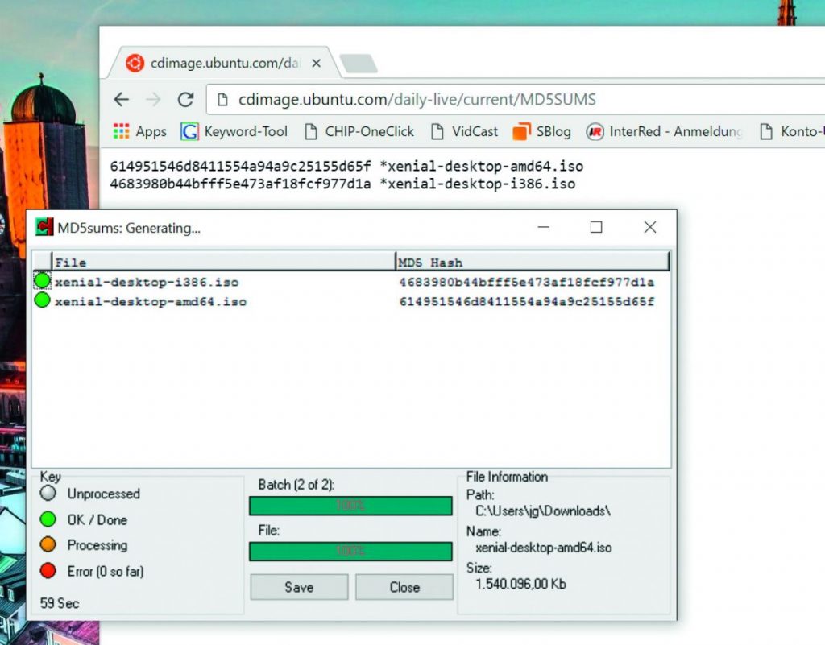Click the favicon on the cdimage browser tab
This screenshot has width=825, height=645.
tap(134, 62)
